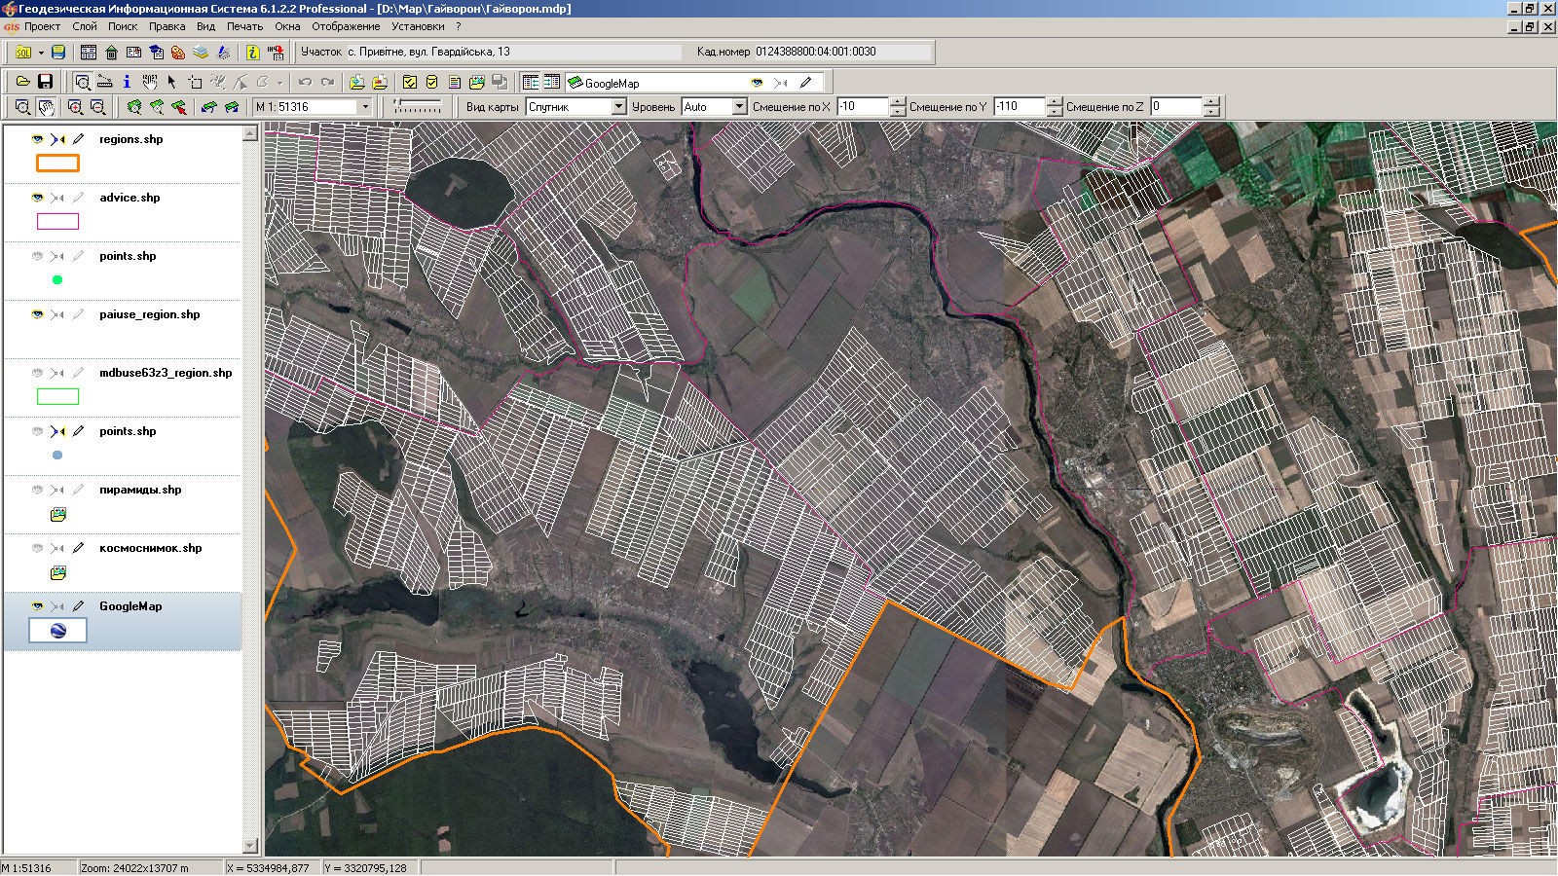Open the Уровень Auto dropdown
This screenshot has width=1558, height=876.
pos(739,107)
